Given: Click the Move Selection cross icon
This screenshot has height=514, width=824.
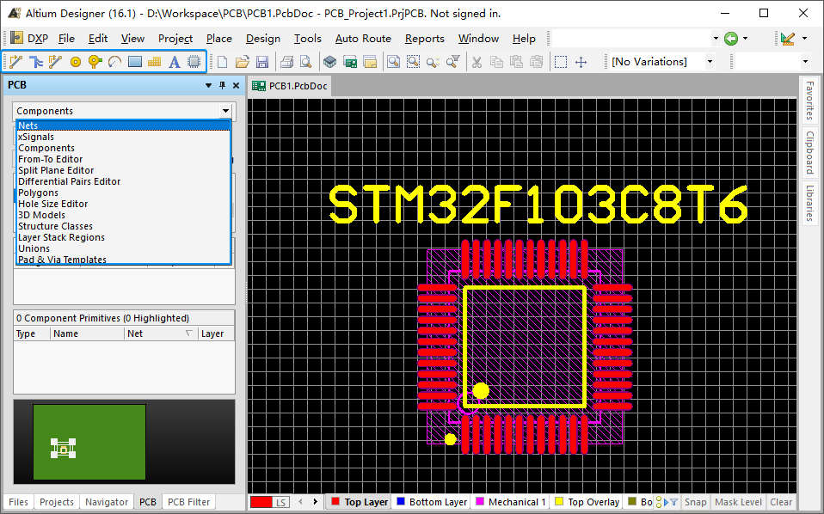Looking at the screenshot, I should tap(581, 62).
